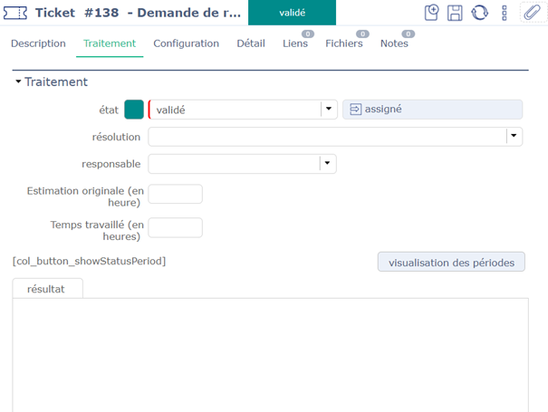
Task: Go to the Détail tab
Action: (x=251, y=43)
